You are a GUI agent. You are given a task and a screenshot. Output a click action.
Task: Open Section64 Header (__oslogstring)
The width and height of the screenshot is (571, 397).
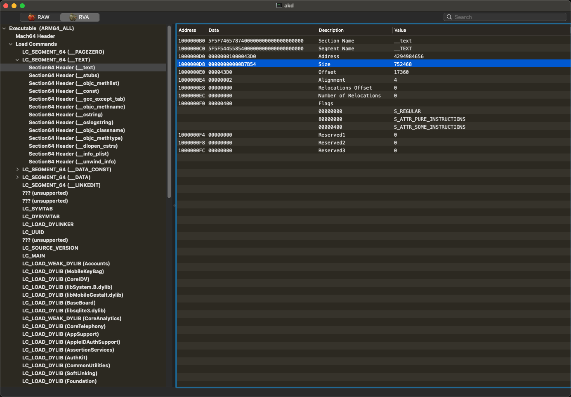pos(71,123)
